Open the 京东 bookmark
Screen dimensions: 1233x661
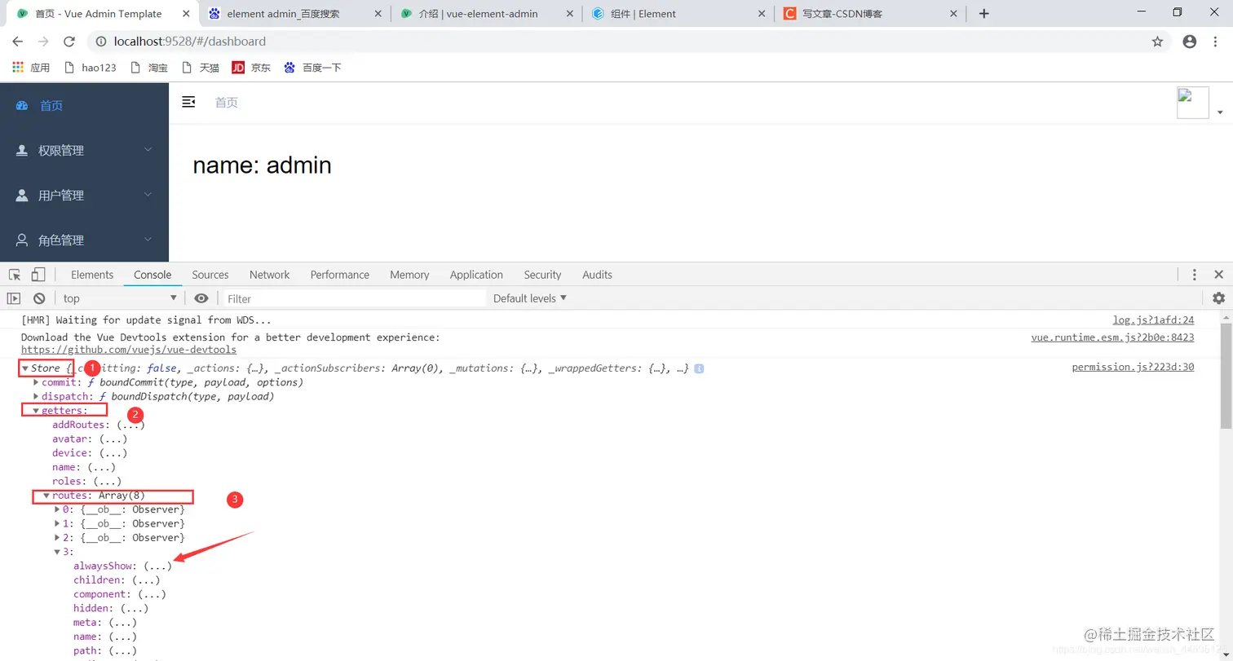pos(251,68)
